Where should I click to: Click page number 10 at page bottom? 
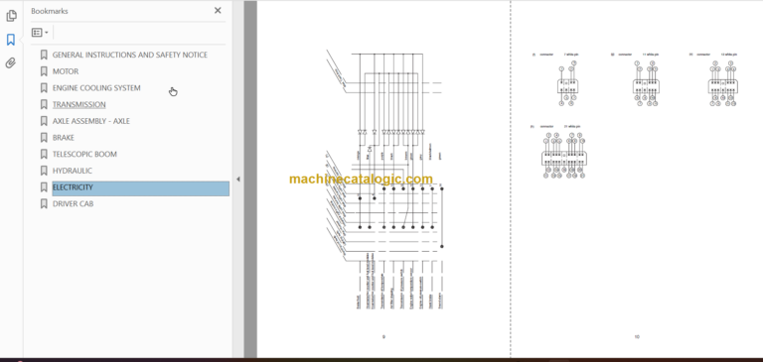click(637, 337)
